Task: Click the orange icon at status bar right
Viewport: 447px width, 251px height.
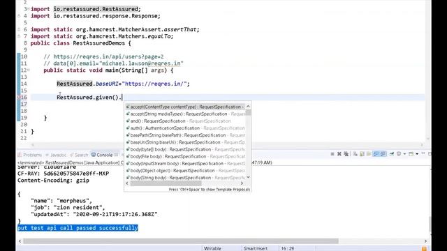Action: click(424, 248)
